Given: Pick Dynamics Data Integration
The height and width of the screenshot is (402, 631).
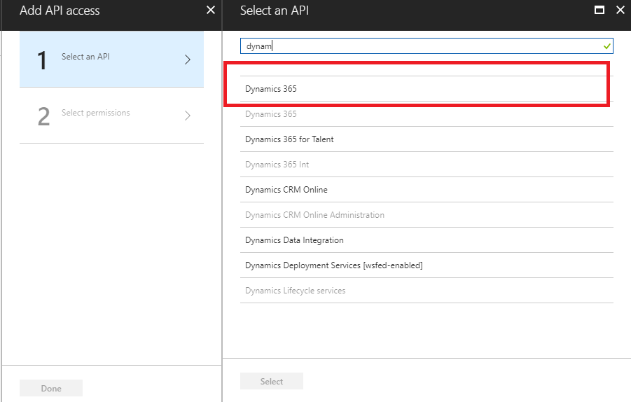Looking at the screenshot, I should (x=294, y=240).
